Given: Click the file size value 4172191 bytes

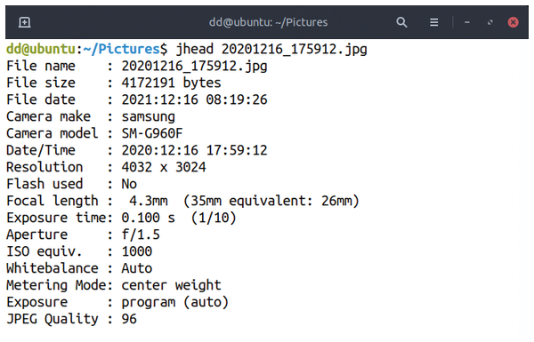Looking at the screenshot, I should click(171, 83).
